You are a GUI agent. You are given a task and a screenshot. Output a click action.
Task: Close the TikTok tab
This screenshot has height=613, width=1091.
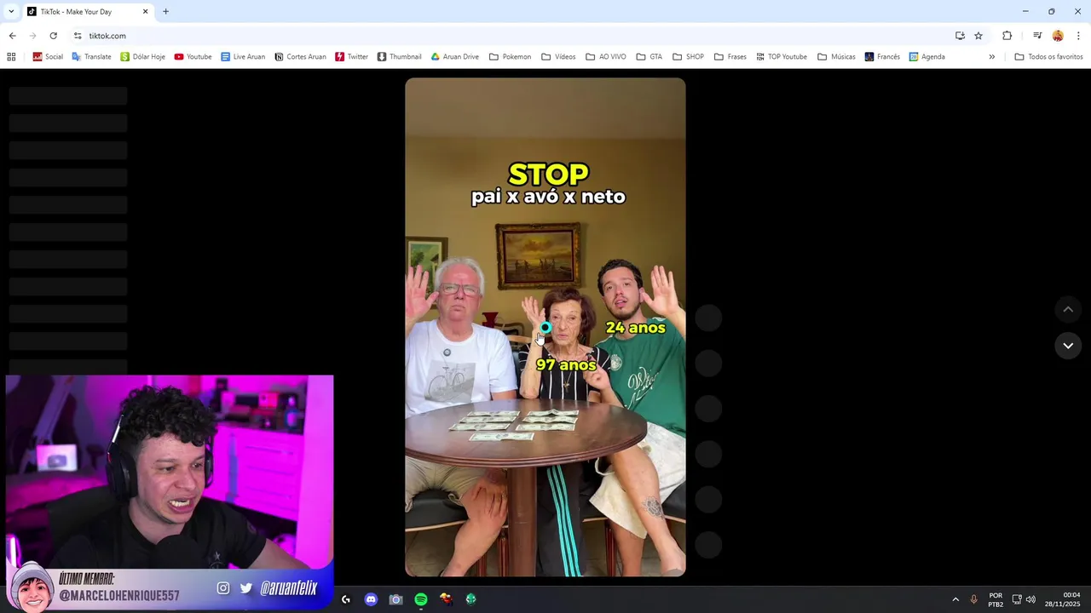click(145, 12)
